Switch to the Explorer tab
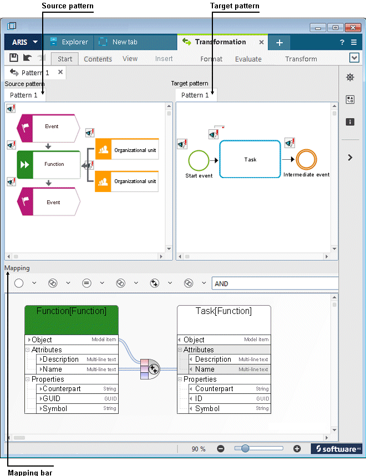The image size is (366, 476). tap(69, 42)
